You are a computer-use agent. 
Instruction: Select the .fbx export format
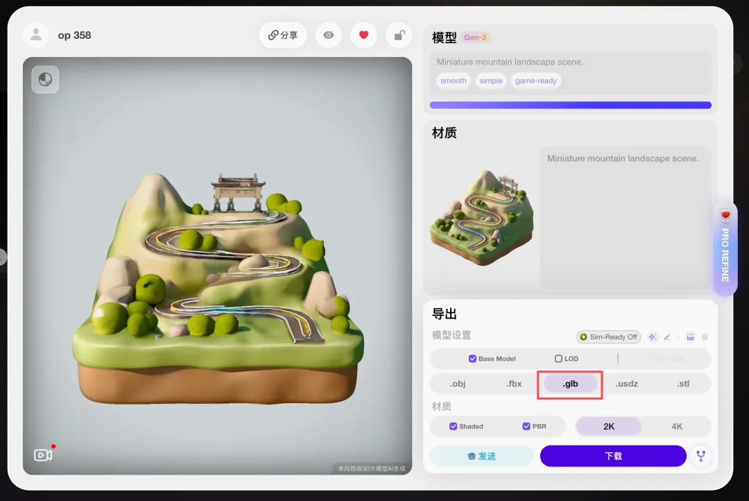pyautogui.click(x=514, y=384)
